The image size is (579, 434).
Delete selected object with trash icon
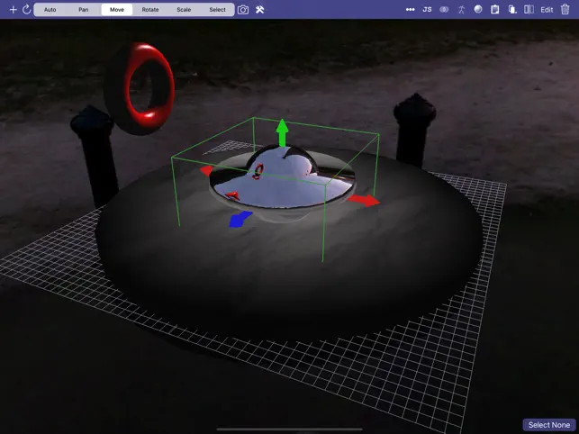[x=565, y=10]
